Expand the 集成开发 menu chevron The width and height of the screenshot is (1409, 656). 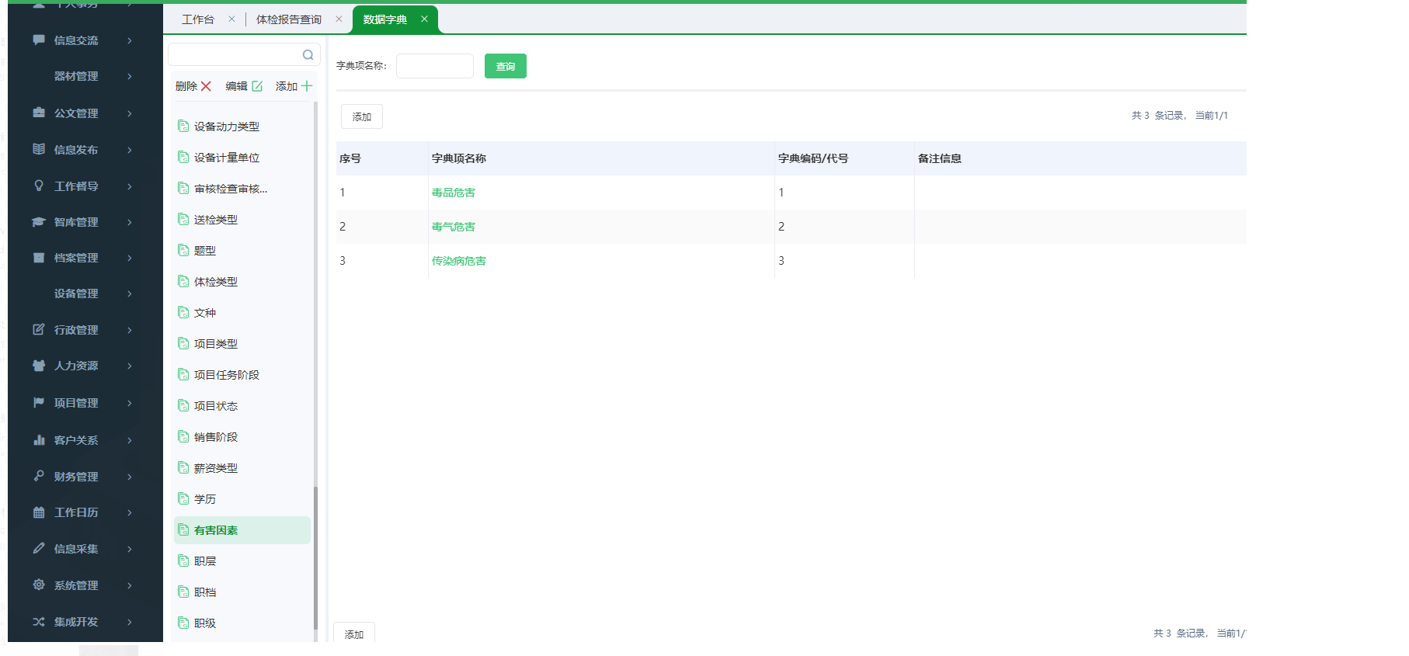pos(130,622)
